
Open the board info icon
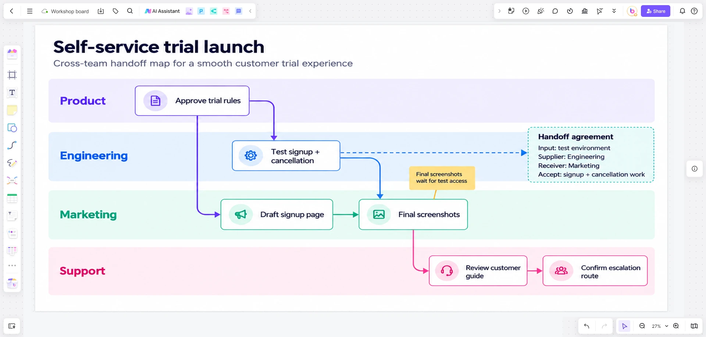coord(695,169)
